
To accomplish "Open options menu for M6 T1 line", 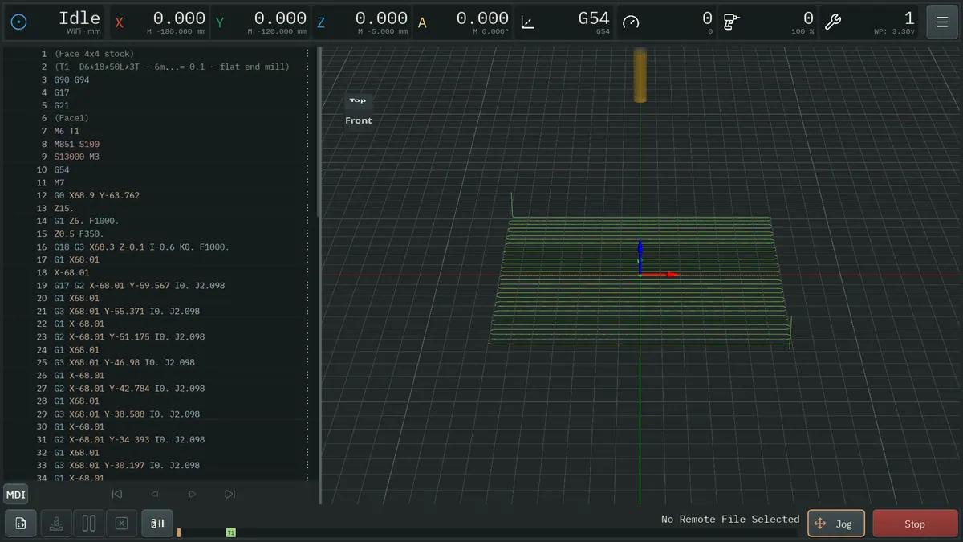I will [307, 131].
